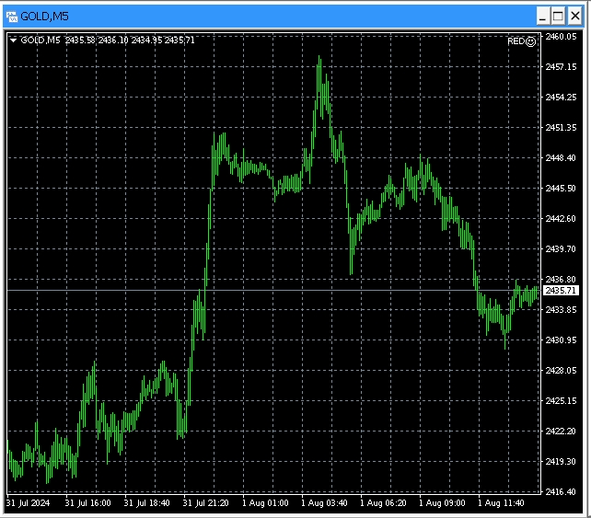This screenshot has height=518, width=591.
Task: Click the current price label 2435.71
Action: coord(561,291)
